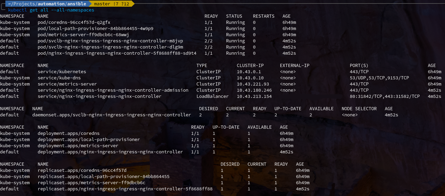Click the <none> node selector value
This screenshot has width=445, height=196.
[x=350, y=115]
